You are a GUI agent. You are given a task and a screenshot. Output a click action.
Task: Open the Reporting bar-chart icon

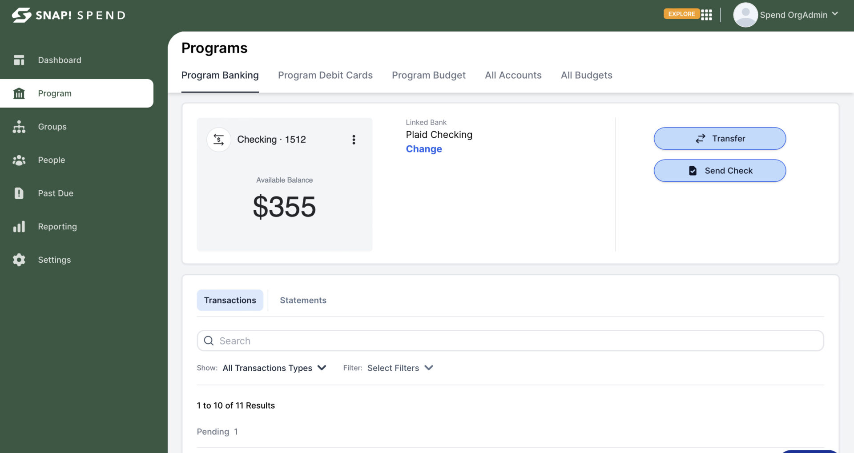[19, 226]
